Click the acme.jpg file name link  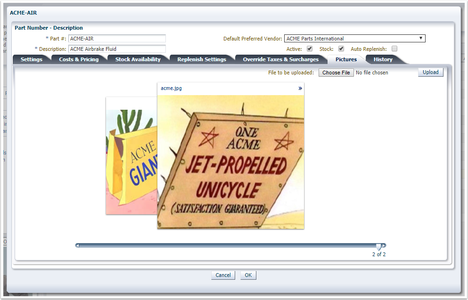click(171, 88)
